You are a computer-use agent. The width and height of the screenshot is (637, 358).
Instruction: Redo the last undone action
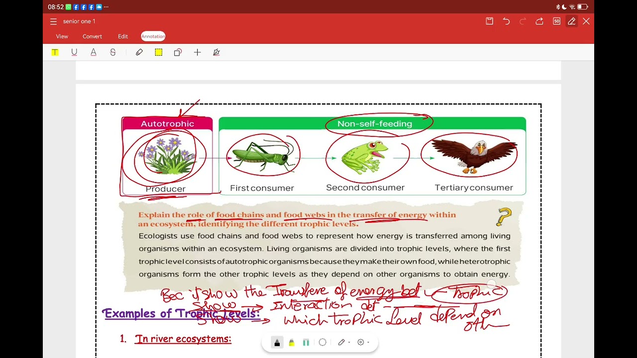pos(523,21)
